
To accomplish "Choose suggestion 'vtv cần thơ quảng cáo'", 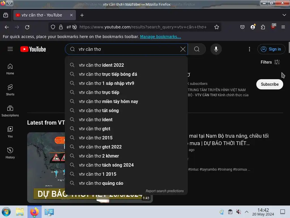I will click(x=126, y=183).
